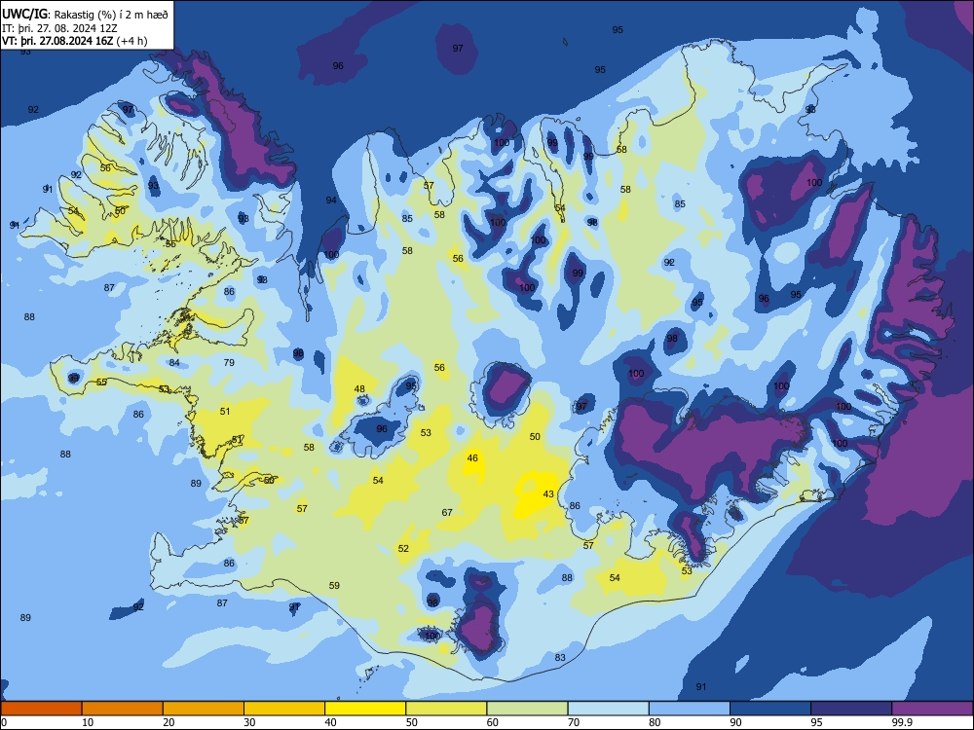The width and height of the screenshot is (974, 730).
Task: Click the 'VT: þri. 27.08.2024 16Z (+4 h)' line
Action: [75, 41]
